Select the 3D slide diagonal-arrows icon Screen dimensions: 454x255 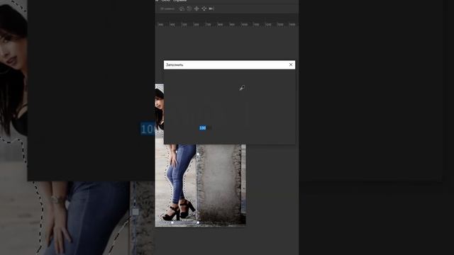click(x=204, y=8)
